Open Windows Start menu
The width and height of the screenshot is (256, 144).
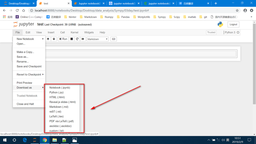[5, 140]
